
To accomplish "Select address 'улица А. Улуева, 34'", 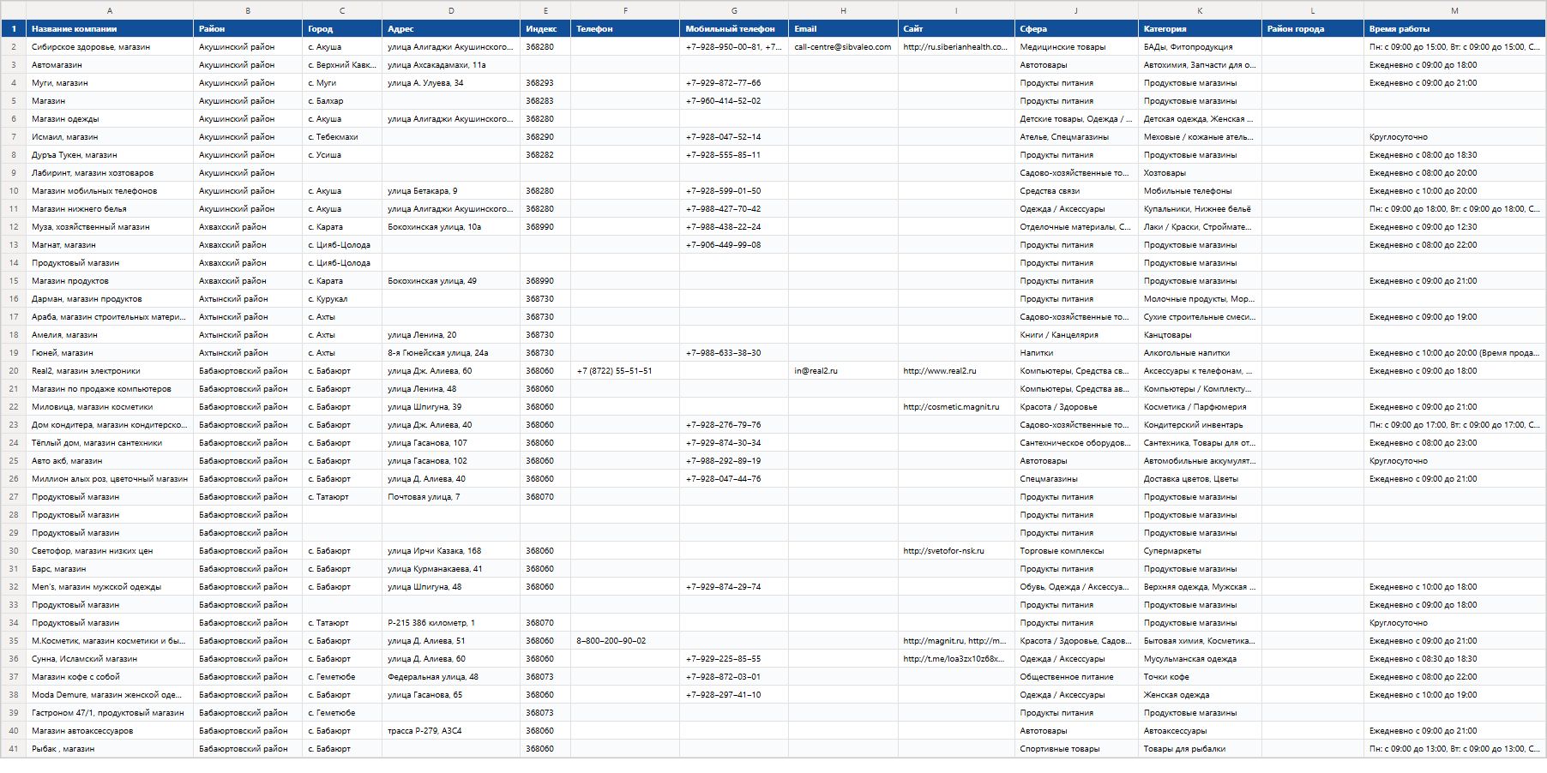I will coord(451,83).
